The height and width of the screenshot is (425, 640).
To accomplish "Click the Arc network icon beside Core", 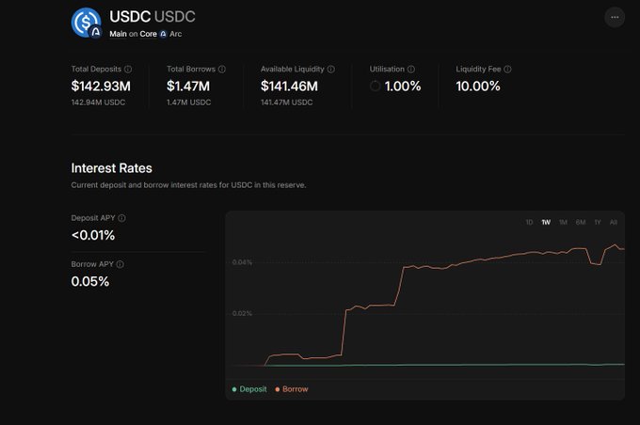I will (163, 34).
